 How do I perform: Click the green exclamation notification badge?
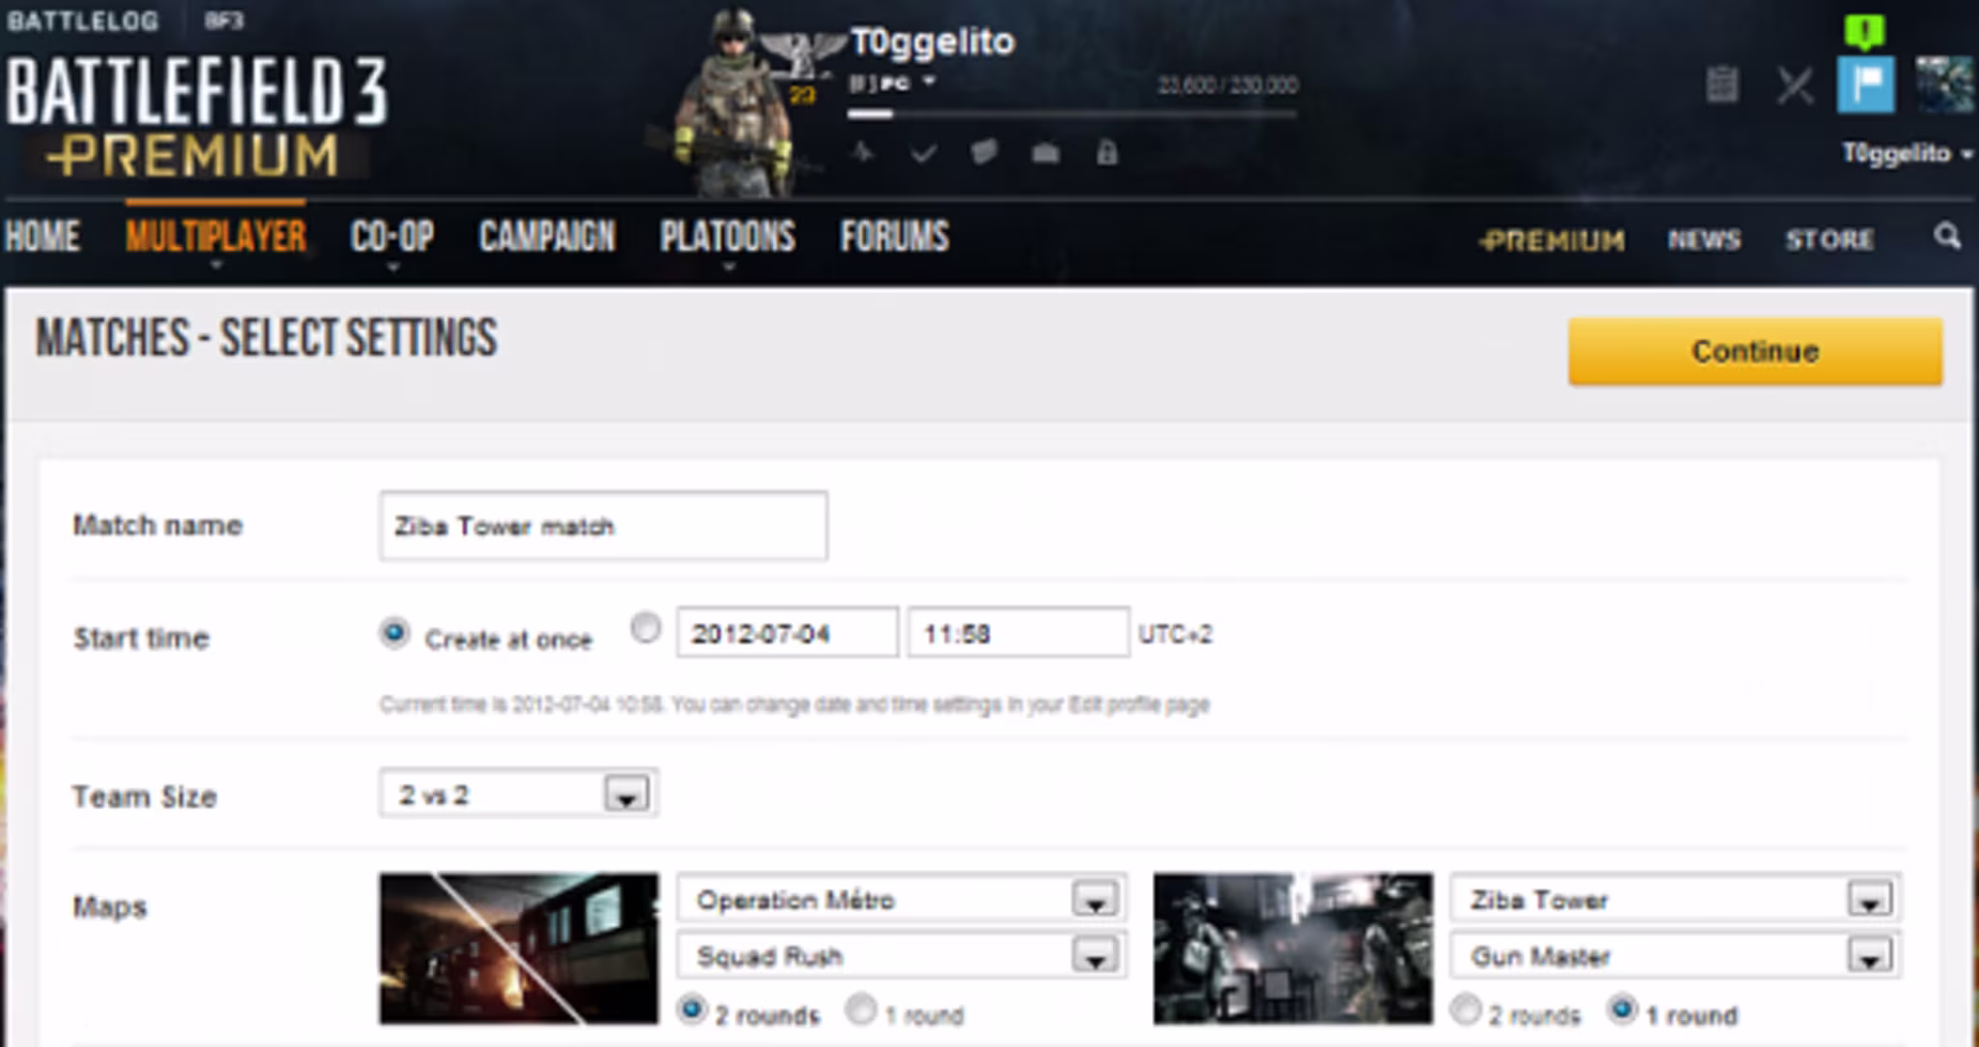click(x=1865, y=31)
